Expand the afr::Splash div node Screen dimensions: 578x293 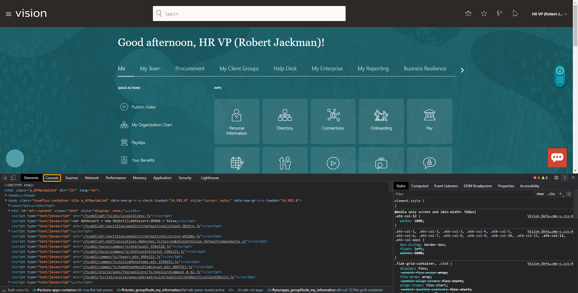pos(9,211)
